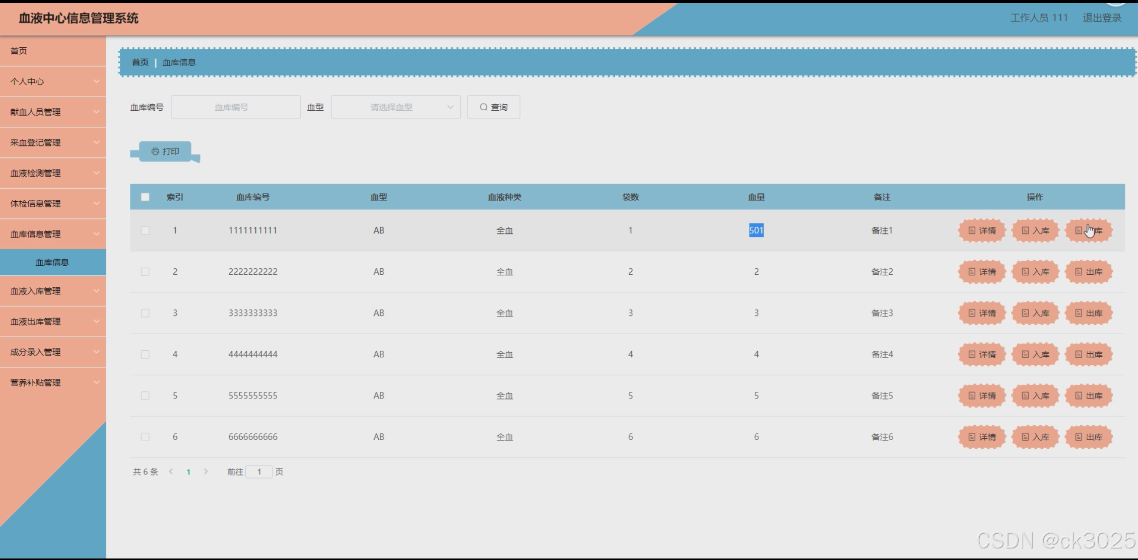Click the 血库编号 search input field

236,107
